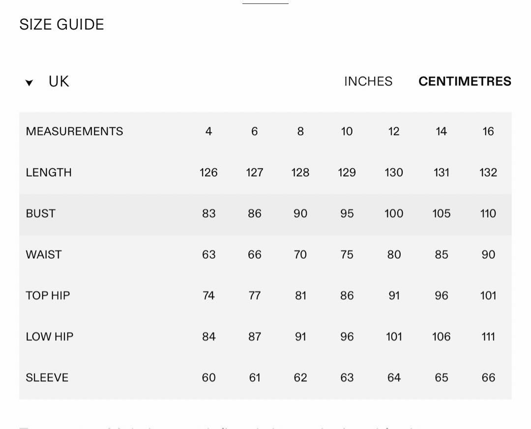Highlight the BUST row label
Screen dimensions: 531x429
coord(40,214)
